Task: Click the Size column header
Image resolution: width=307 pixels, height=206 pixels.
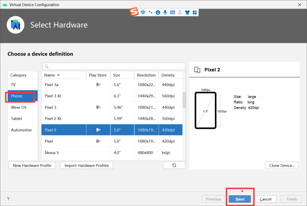Action: [x=122, y=75]
